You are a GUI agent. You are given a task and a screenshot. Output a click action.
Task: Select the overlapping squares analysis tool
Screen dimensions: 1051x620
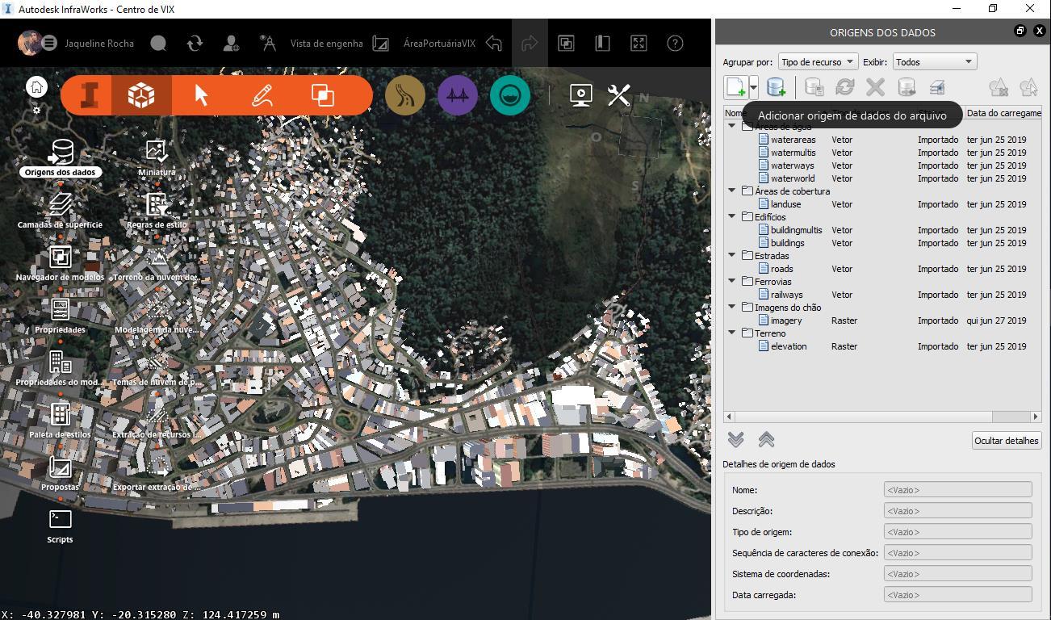323,95
